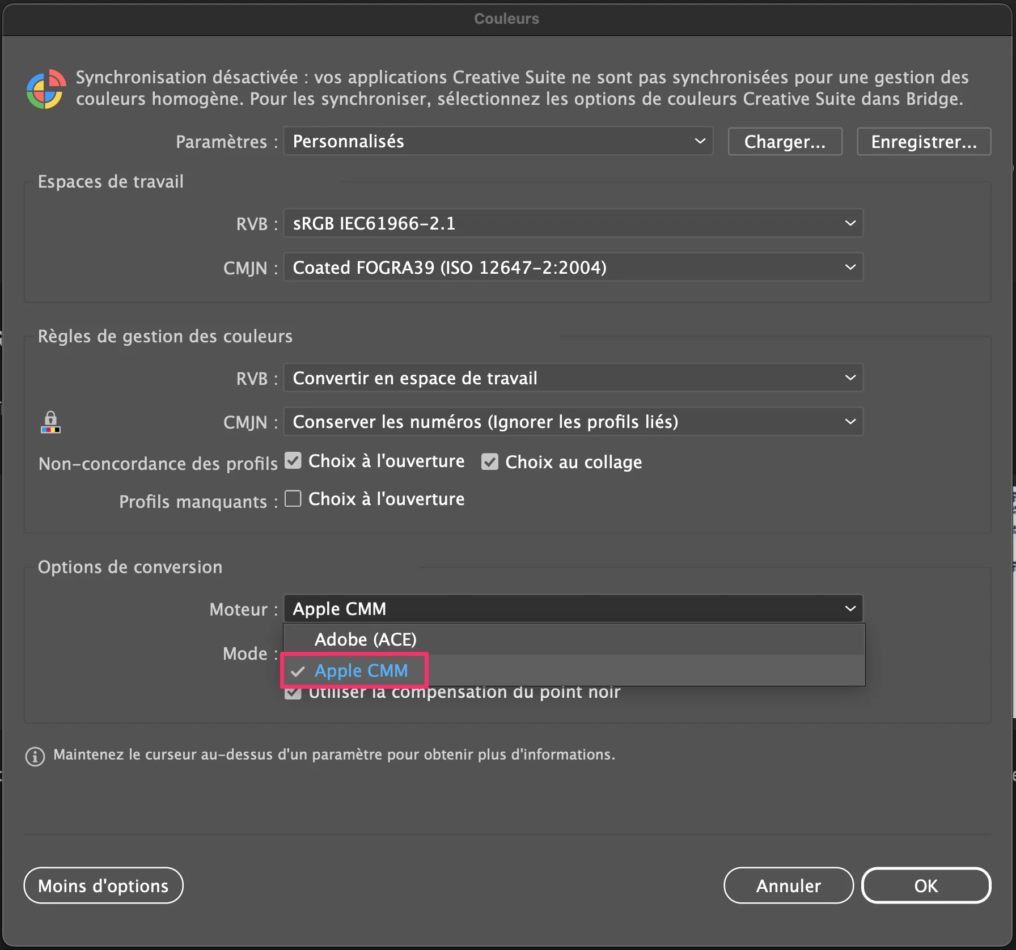Select Adobe (ACE) from the Moteur list

[x=574, y=639]
